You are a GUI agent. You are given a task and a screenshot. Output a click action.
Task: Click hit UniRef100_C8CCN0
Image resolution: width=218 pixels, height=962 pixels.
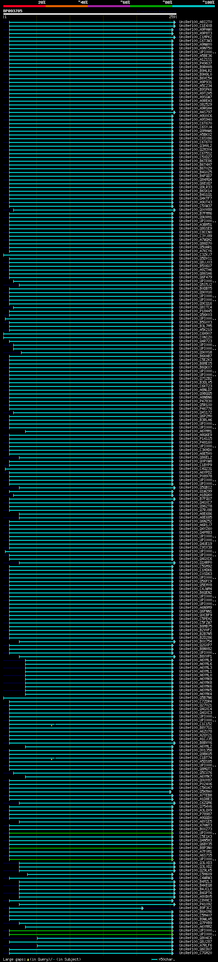[x=195, y=232]
